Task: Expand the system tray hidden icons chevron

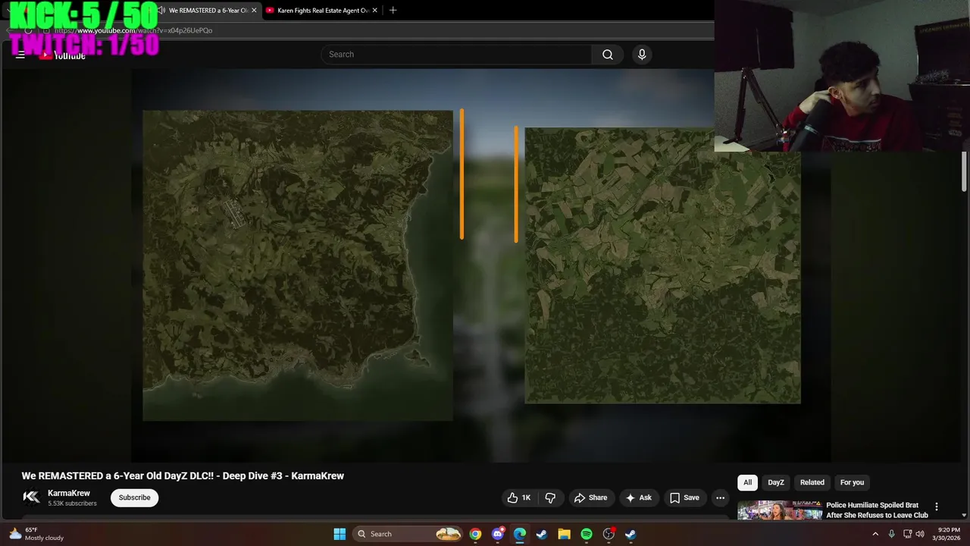Action: (x=875, y=534)
